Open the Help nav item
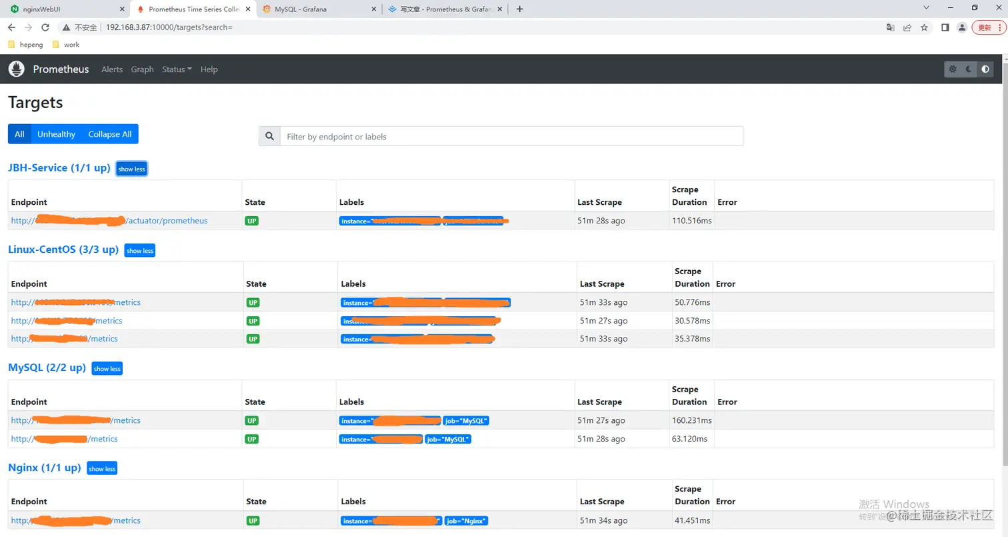 209,69
